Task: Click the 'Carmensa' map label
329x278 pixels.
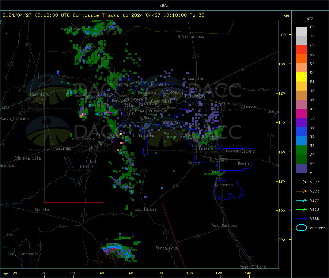Action: click(x=224, y=185)
